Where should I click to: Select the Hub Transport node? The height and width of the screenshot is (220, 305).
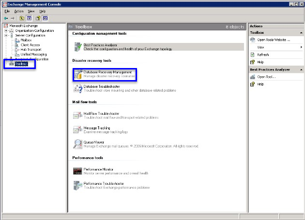31,50
